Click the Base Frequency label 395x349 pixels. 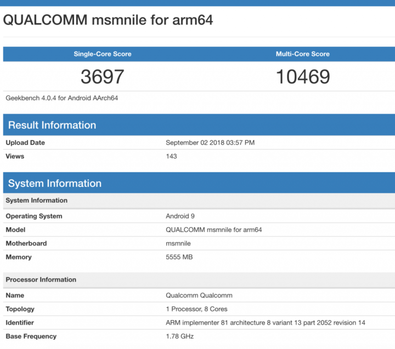point(31,336)
